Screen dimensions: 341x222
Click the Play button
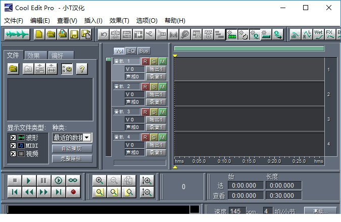[x=29, y=181]
